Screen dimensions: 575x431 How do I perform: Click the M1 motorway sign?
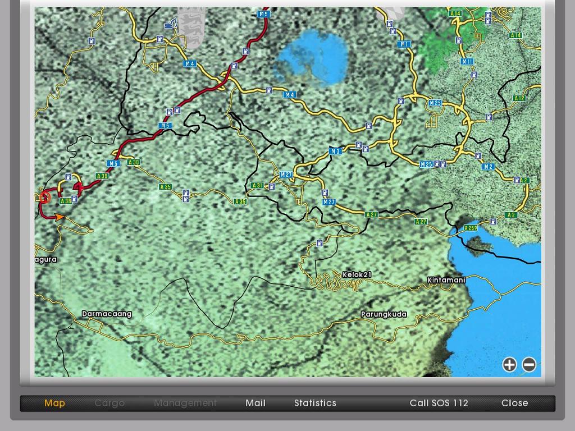coord(404,44)
